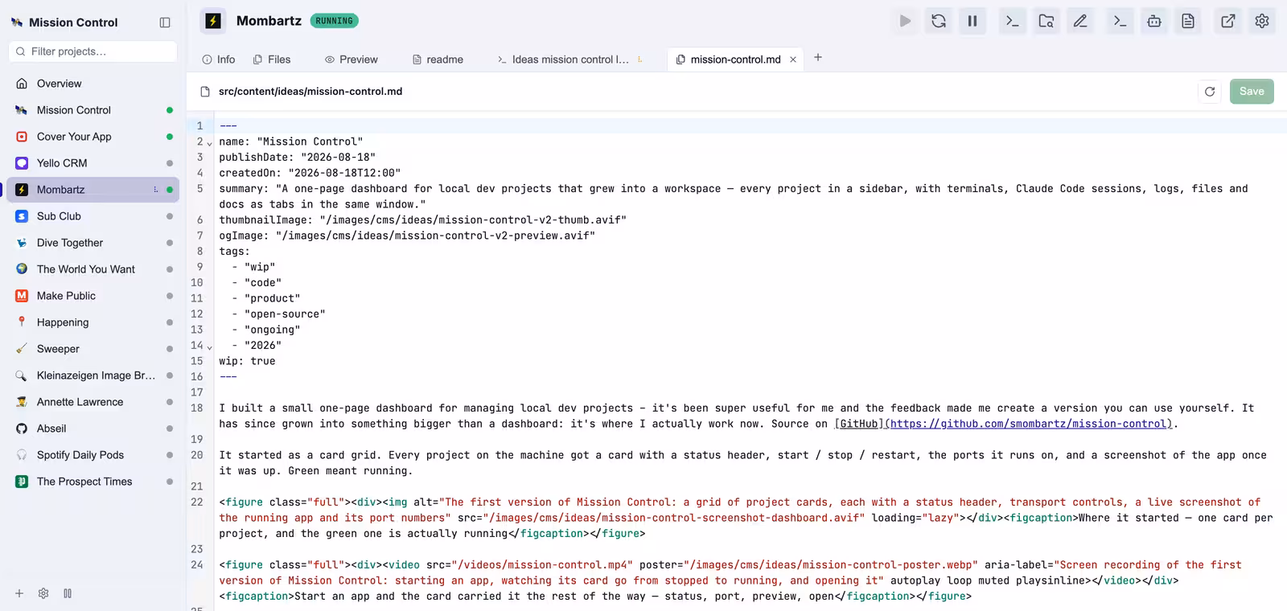Switch to the readme tab
Viewport: 1287px width, 611px height.
click(x=438, y=59)
